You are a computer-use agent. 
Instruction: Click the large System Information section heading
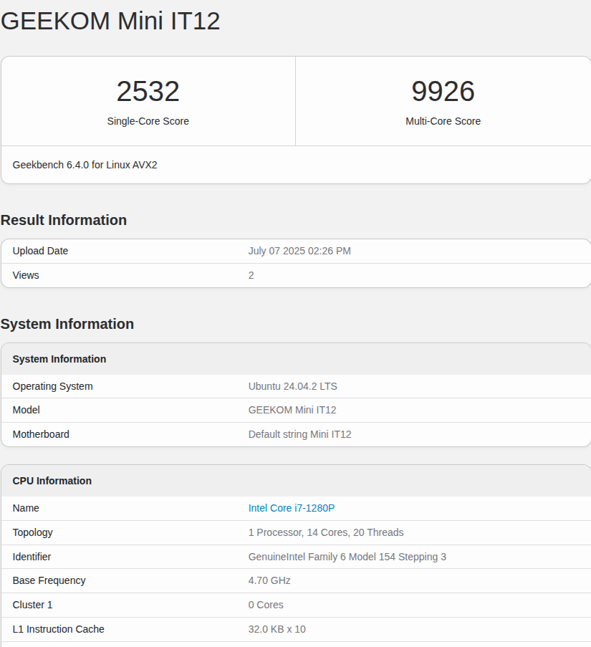(67, 324)
